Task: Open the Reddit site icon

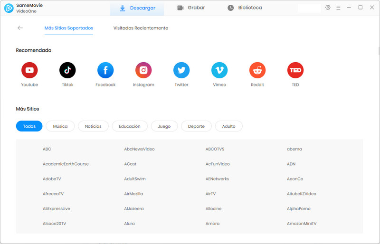Action: [257, 70]
